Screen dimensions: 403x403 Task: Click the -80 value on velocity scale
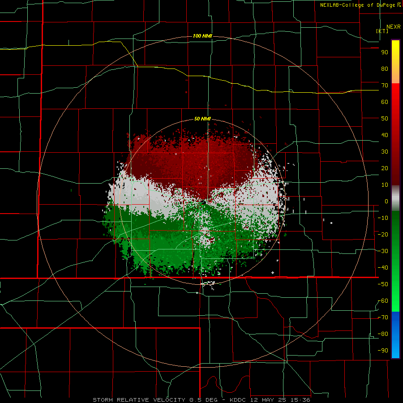tap(383, 334)
